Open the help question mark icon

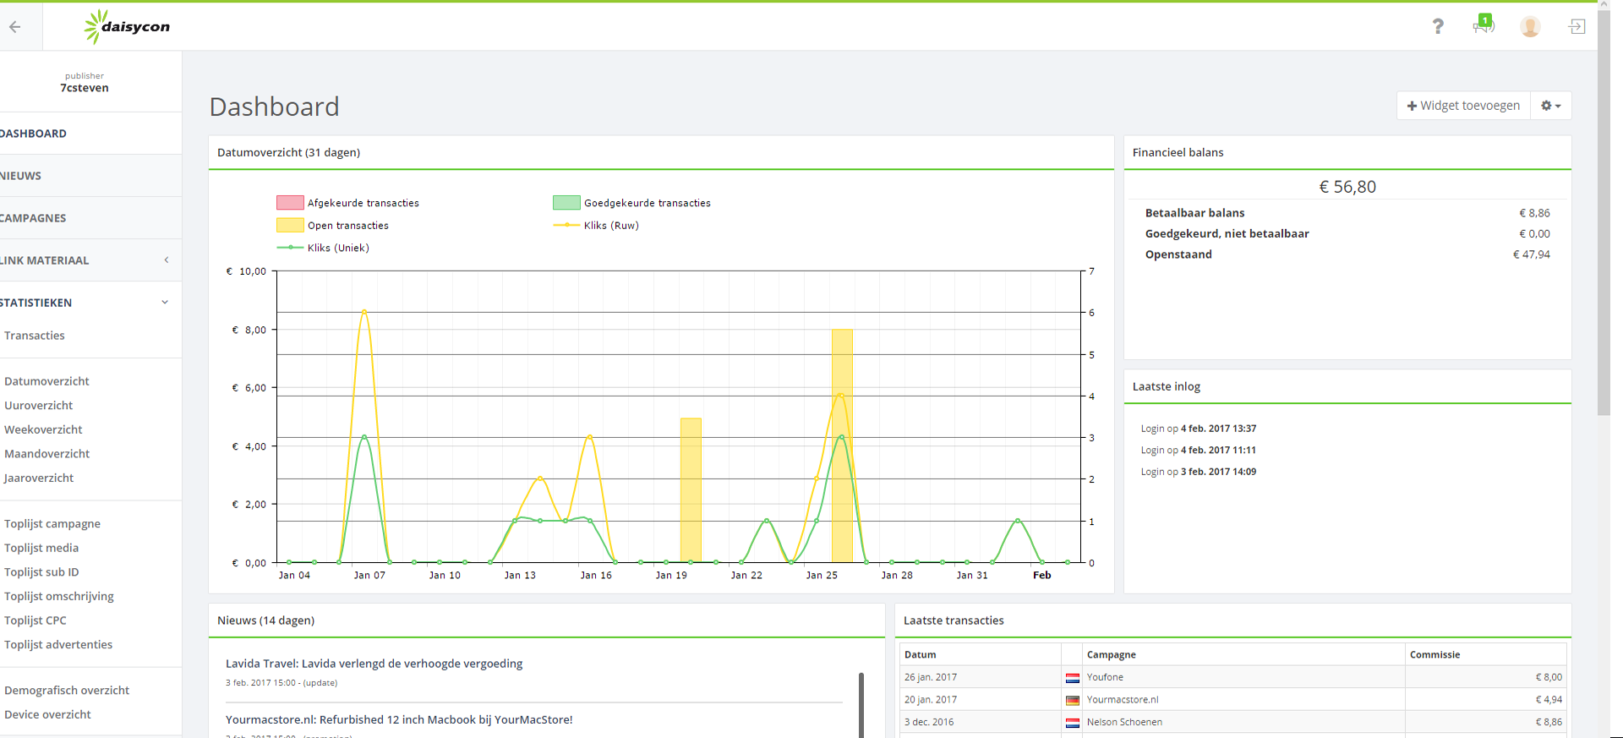[x=1438, y=26]
